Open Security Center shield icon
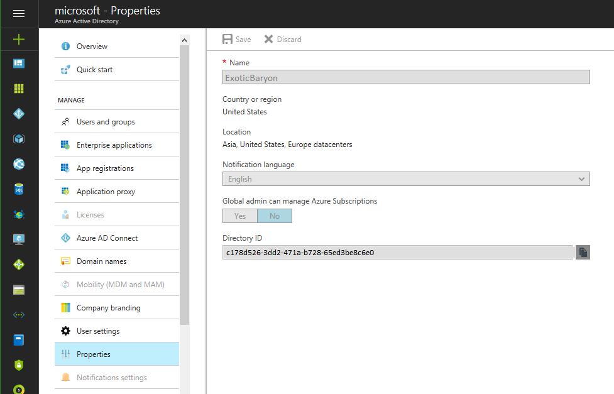The image size is (614, 394). point(19,365)
